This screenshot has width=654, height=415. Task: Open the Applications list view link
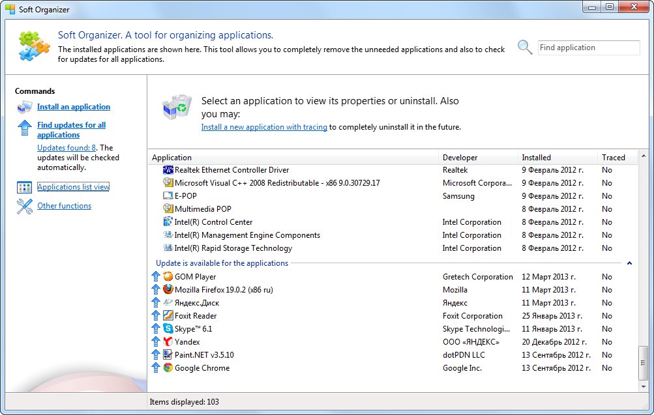(x=74, y=187)
